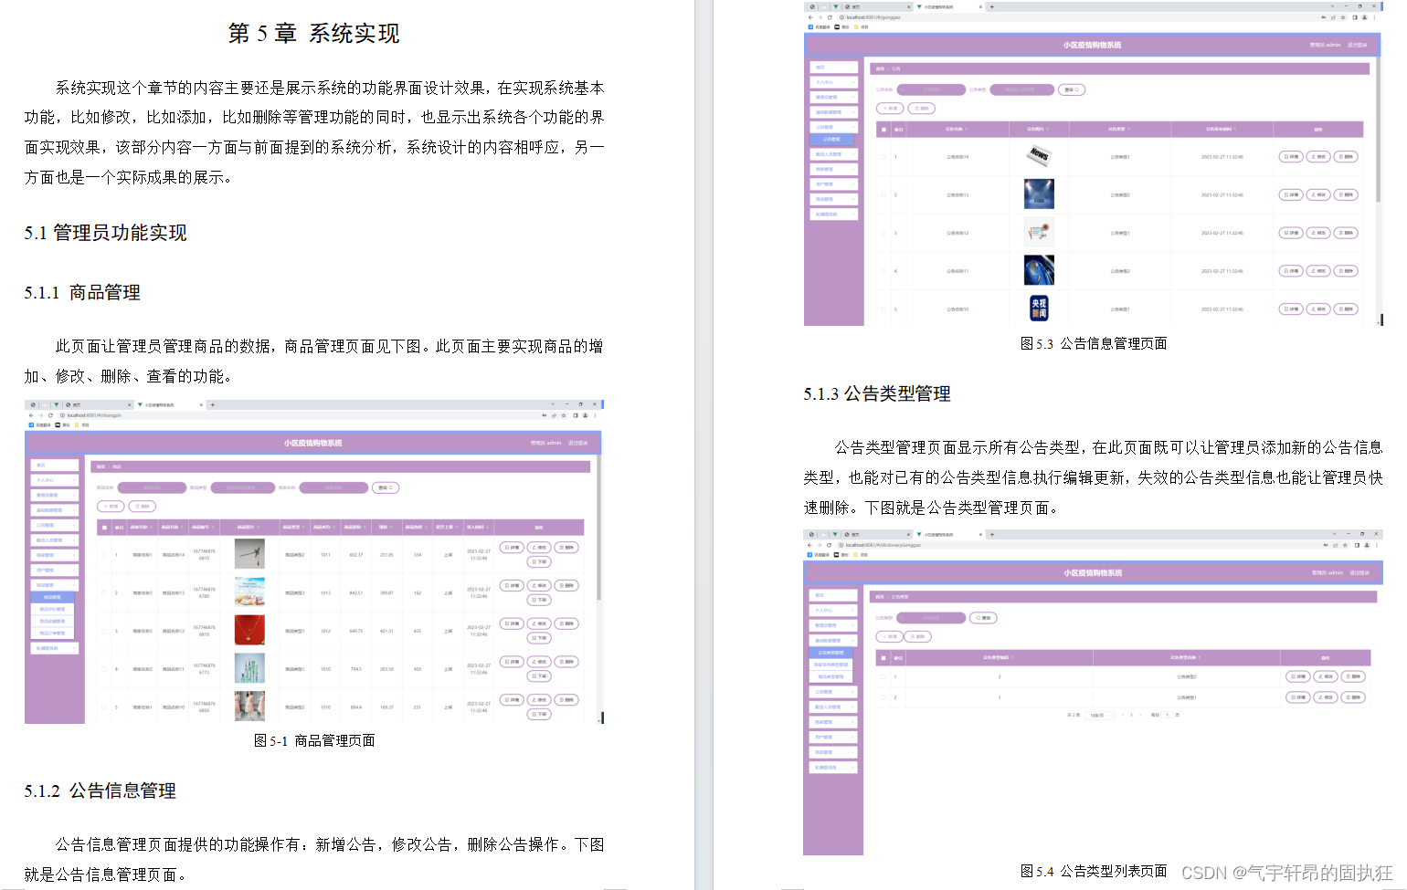
Task: Click 修改 edit button for 公告名称12 in figure 5.3
Action: click(1318, 233)
